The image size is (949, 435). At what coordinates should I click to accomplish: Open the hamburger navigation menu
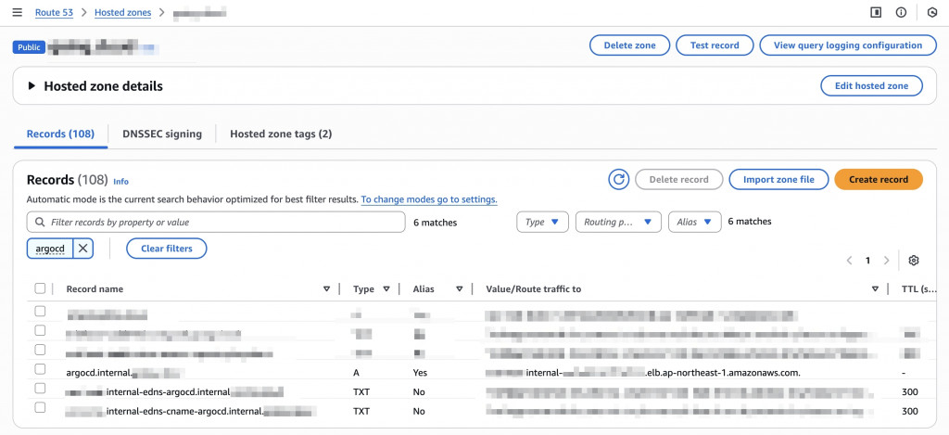tap(17, 12)
